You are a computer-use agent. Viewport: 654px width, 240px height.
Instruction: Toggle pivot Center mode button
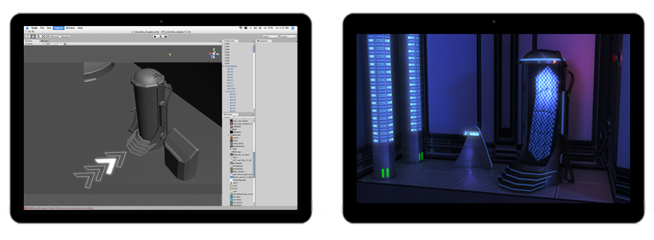tap(55, 36)
